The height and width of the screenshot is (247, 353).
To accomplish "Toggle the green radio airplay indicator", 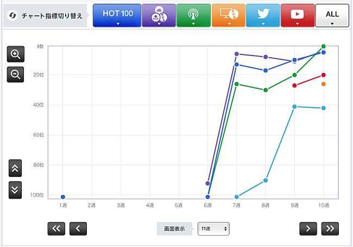I will click(x=193, y=15).
